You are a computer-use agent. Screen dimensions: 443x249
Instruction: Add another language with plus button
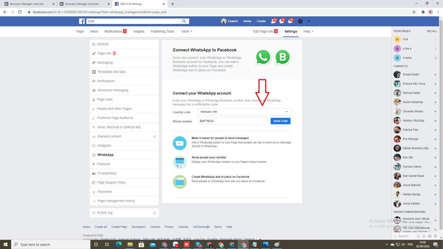coord(261,239)
